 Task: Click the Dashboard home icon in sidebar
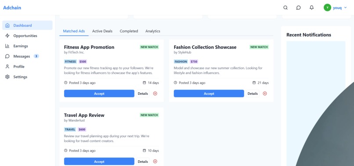[7, 25]
